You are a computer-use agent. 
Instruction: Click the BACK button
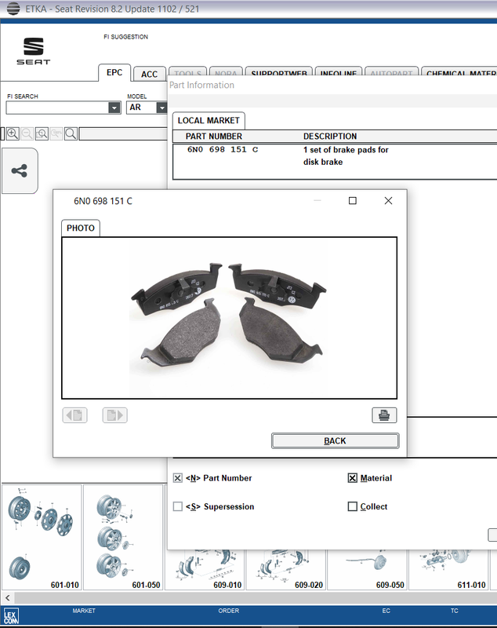tap(335, 440)
